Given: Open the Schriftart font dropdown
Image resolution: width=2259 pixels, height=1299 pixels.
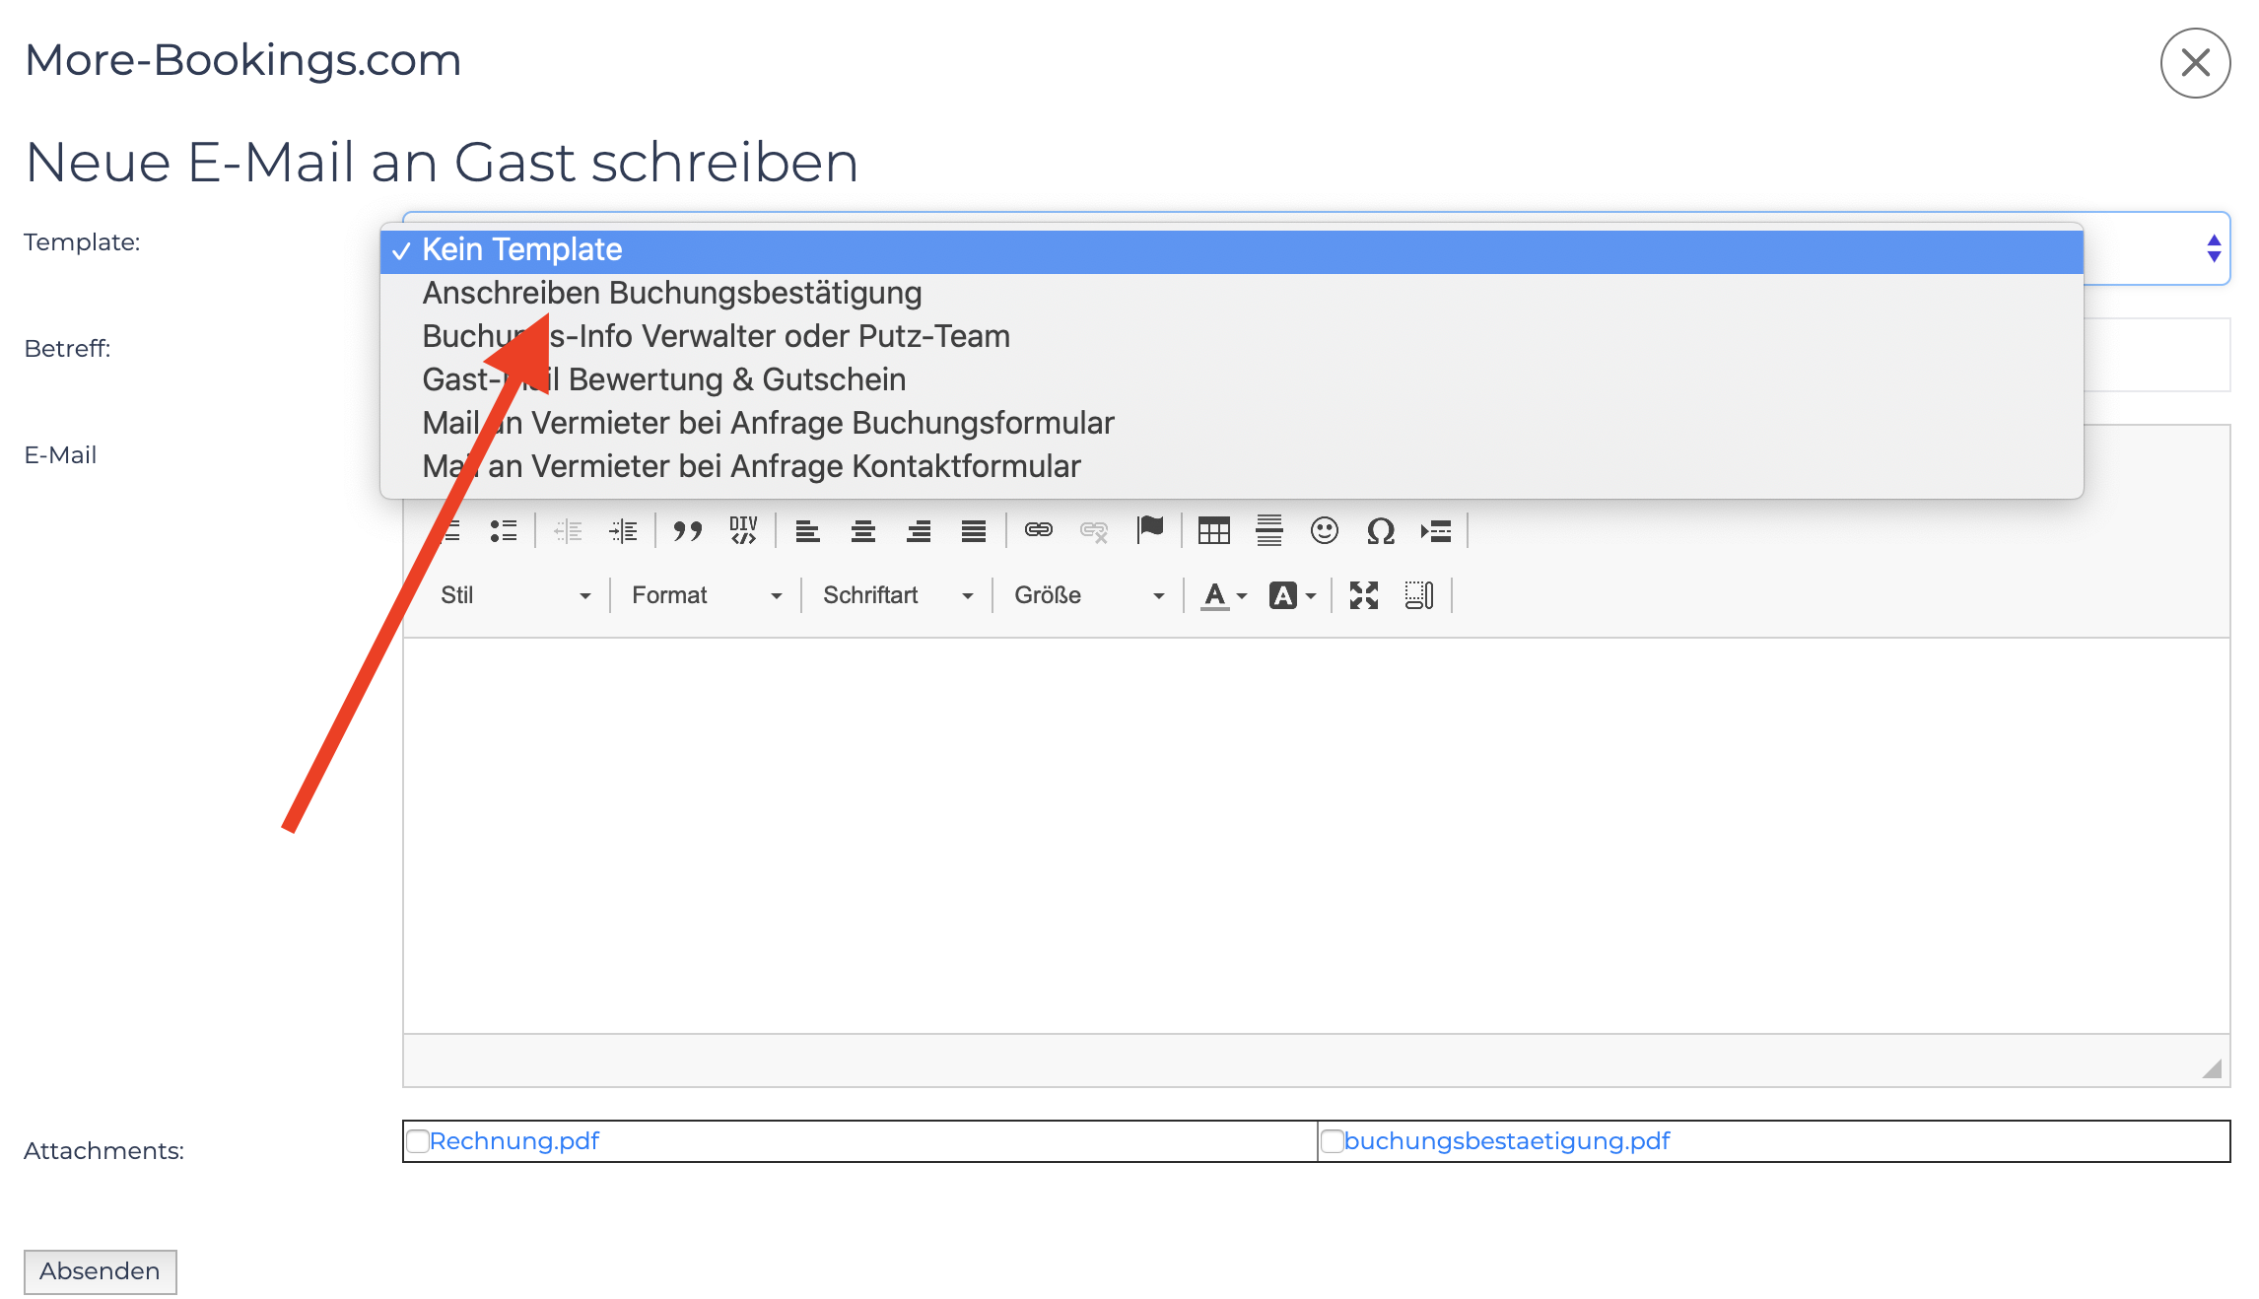Looking at the screenshot, I should click(x=897, y=595).
